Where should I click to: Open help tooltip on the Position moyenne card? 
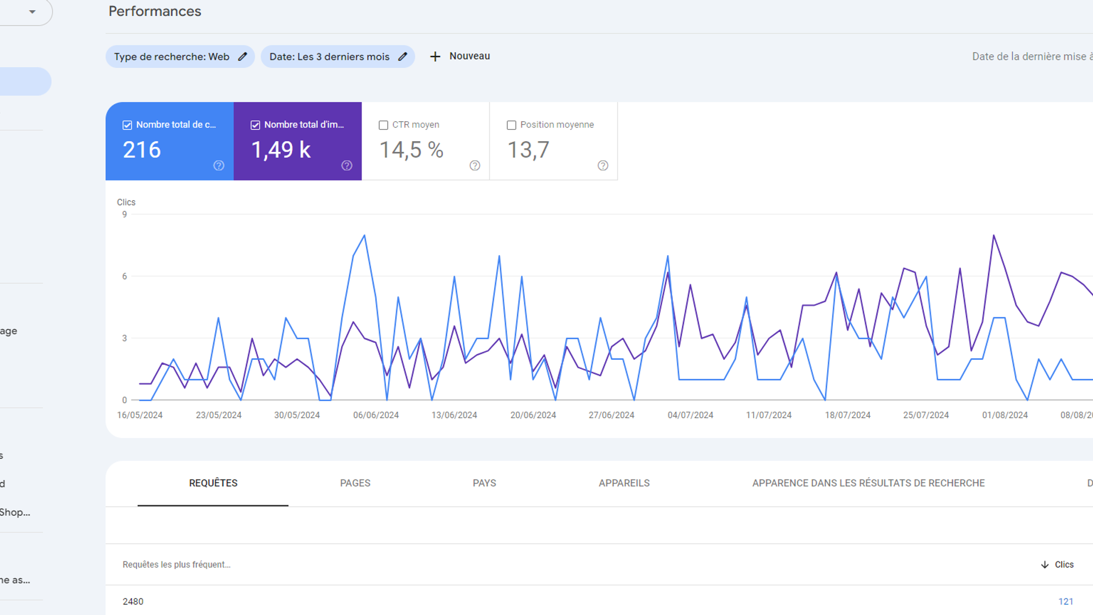click(x=603, y=166)
